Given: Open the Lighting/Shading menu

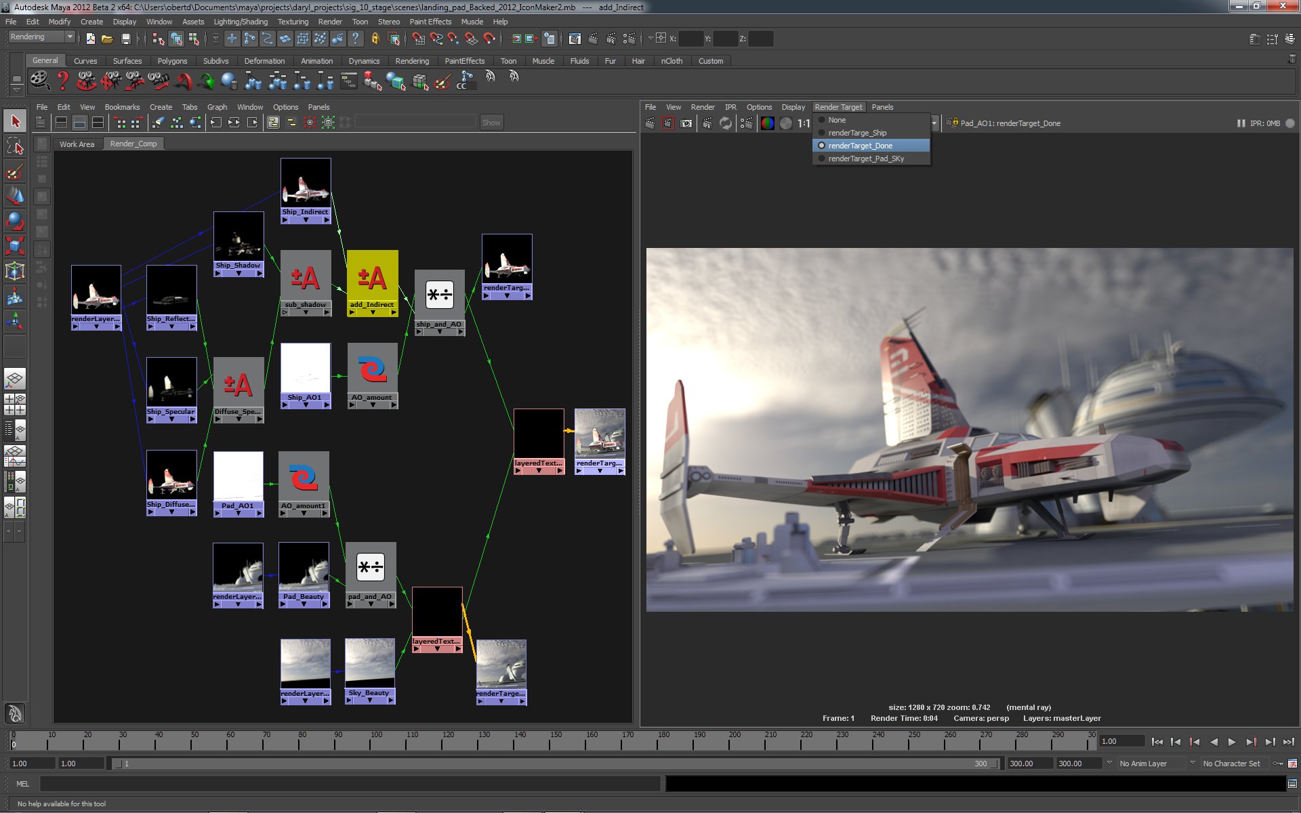Looking at the screenshot, I should [241, 22].
